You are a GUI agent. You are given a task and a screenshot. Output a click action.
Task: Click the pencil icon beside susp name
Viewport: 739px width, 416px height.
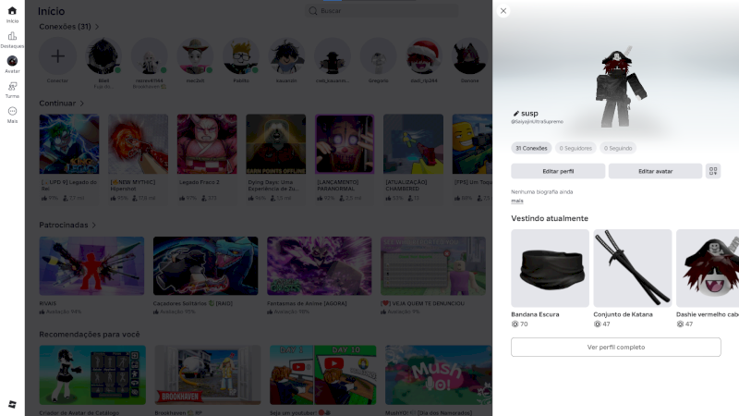[515, 114]
